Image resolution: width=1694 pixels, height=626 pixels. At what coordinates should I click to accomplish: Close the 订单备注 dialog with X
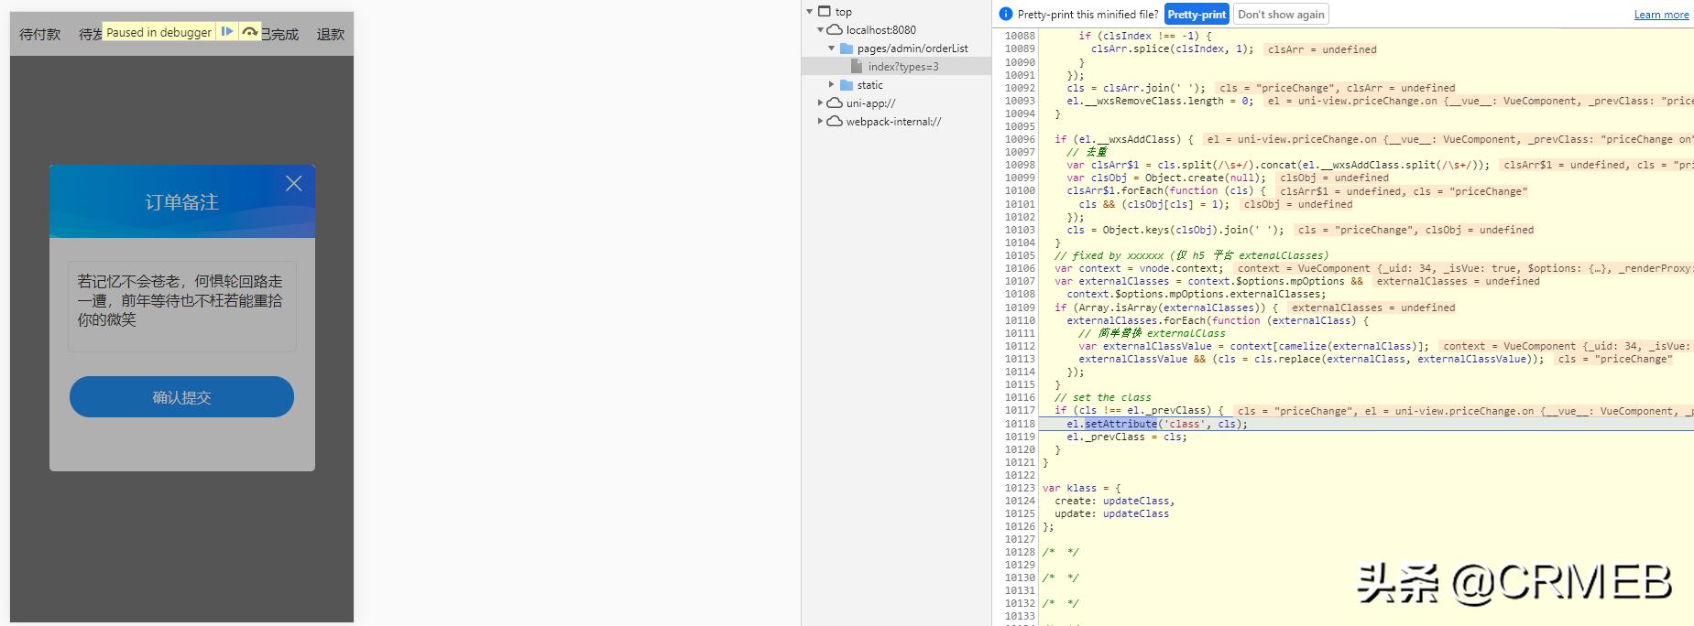point(293,184)
